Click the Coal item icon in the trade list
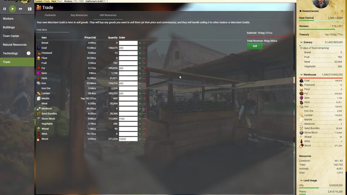 (39, 48)
